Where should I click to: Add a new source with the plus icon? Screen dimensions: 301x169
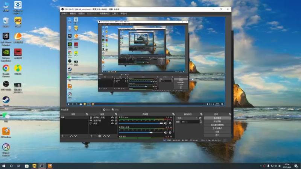[x=91, y=136]
